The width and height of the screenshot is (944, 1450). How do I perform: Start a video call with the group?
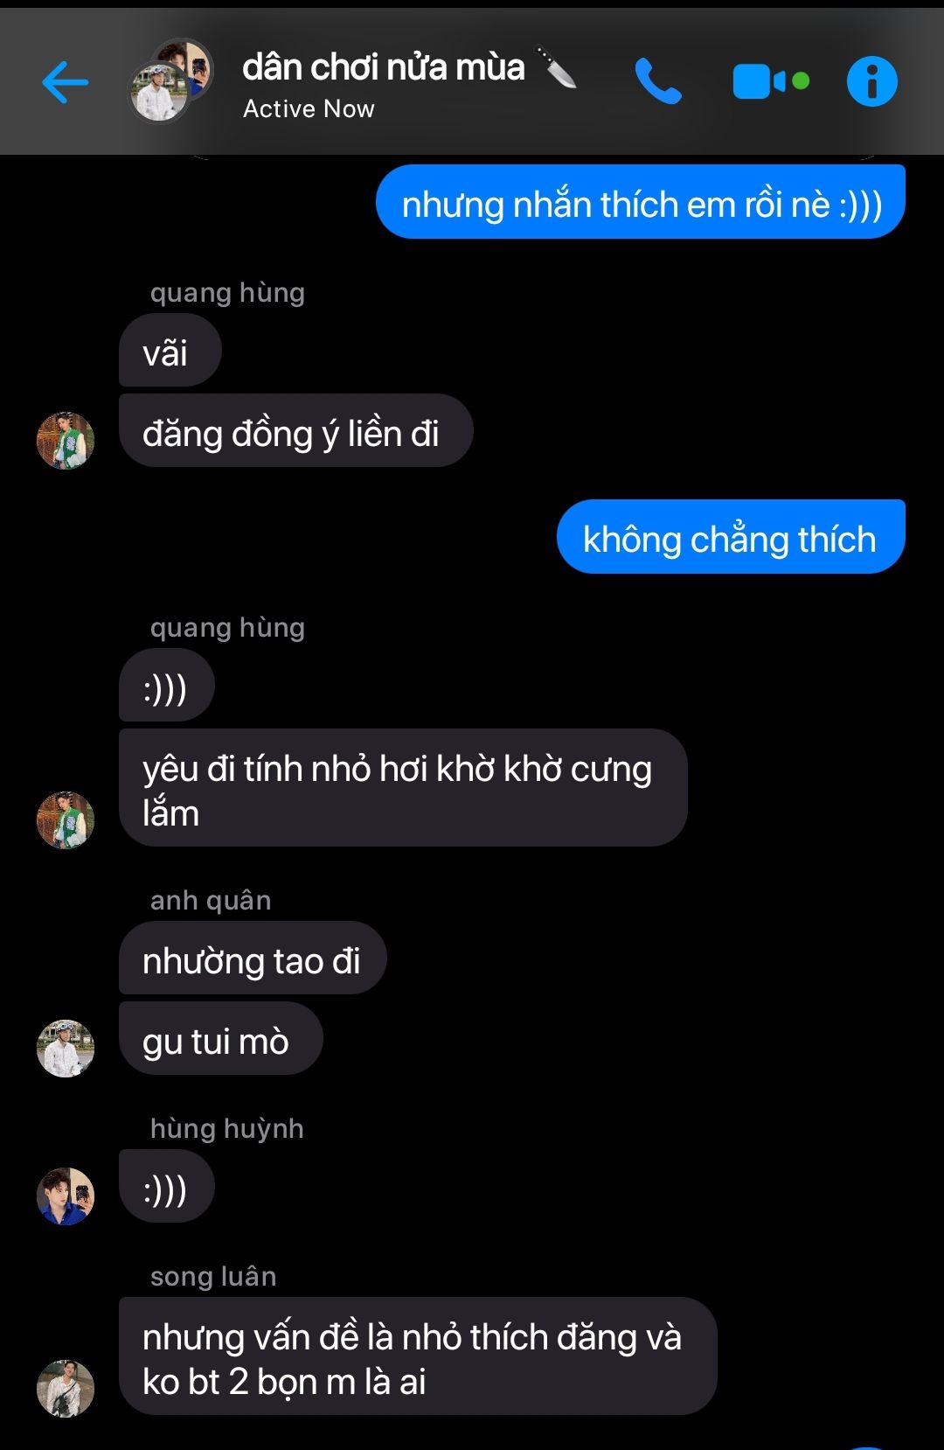770,82
